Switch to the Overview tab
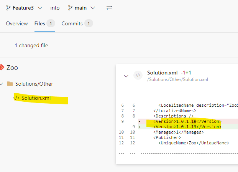Image resolution: width=238 pixels, height=172 pixels. [x=17, y=23]
